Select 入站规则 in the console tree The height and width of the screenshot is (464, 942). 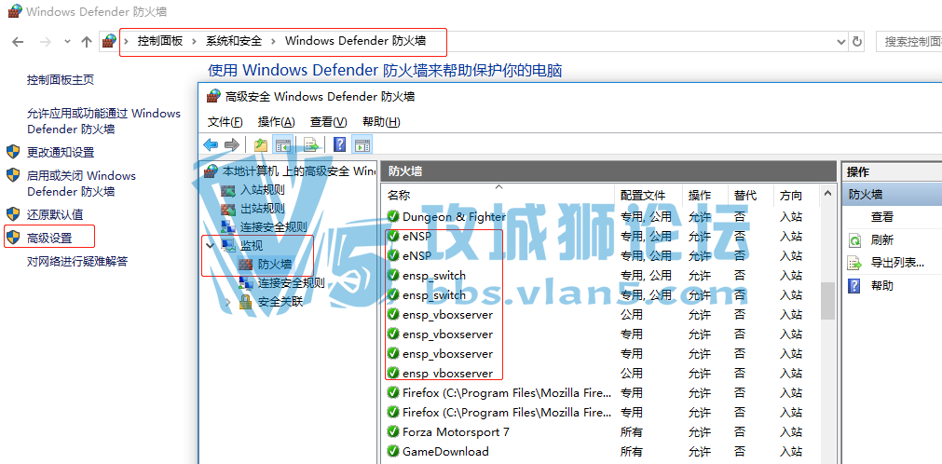[263, 190]
